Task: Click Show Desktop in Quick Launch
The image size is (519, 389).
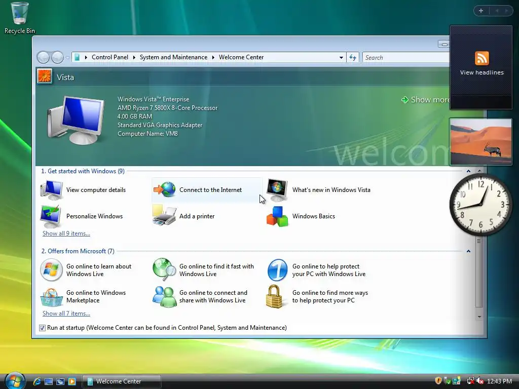Action: point(49,381)
